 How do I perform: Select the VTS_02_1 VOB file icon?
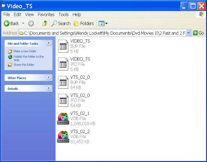pos(63,118)
